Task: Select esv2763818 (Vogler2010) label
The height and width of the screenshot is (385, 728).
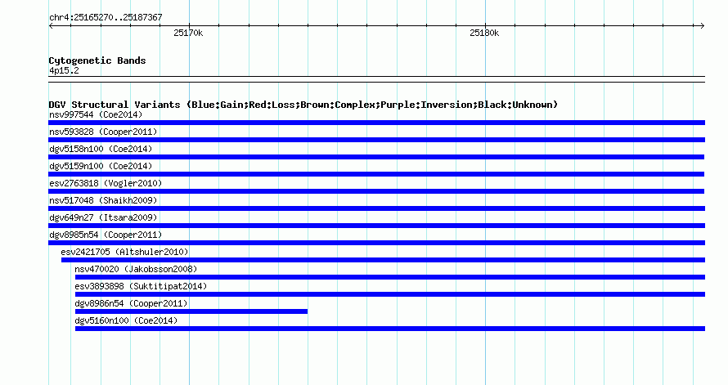Action: pyautogui.click(x=106, y=183)
